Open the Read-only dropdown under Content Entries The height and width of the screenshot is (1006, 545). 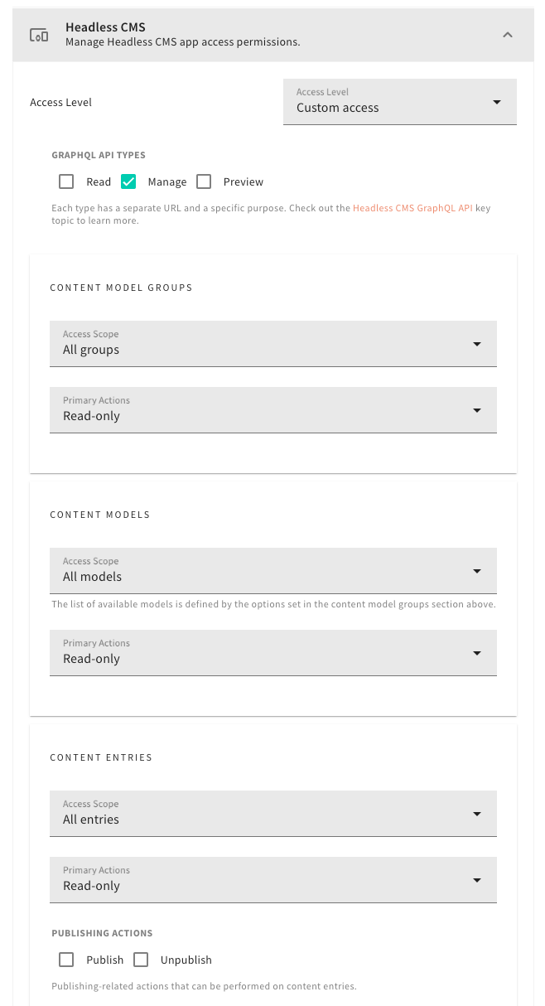273,879
